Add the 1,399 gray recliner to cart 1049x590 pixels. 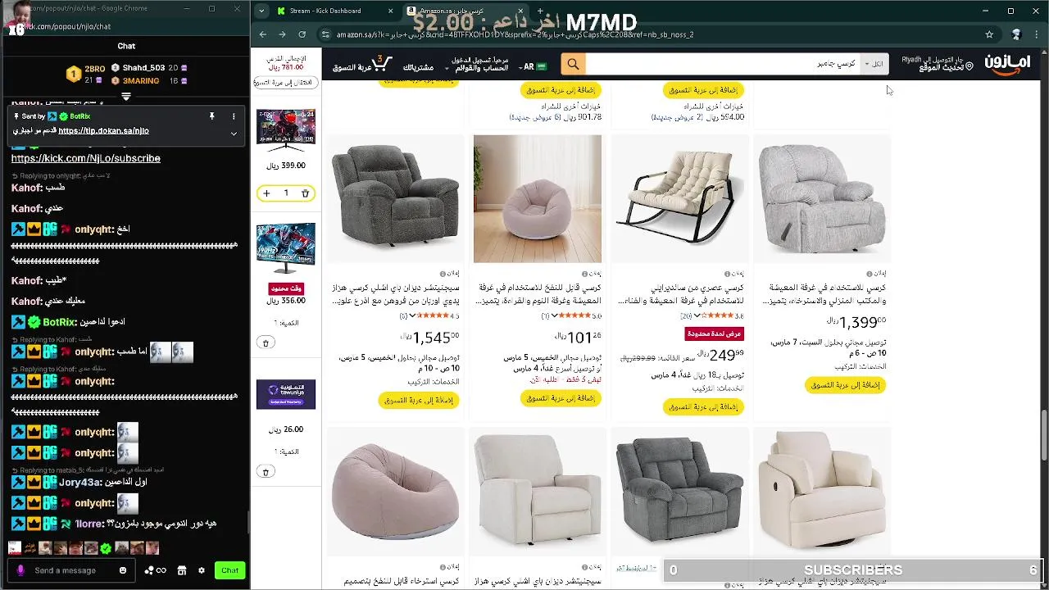coord(845,385)
